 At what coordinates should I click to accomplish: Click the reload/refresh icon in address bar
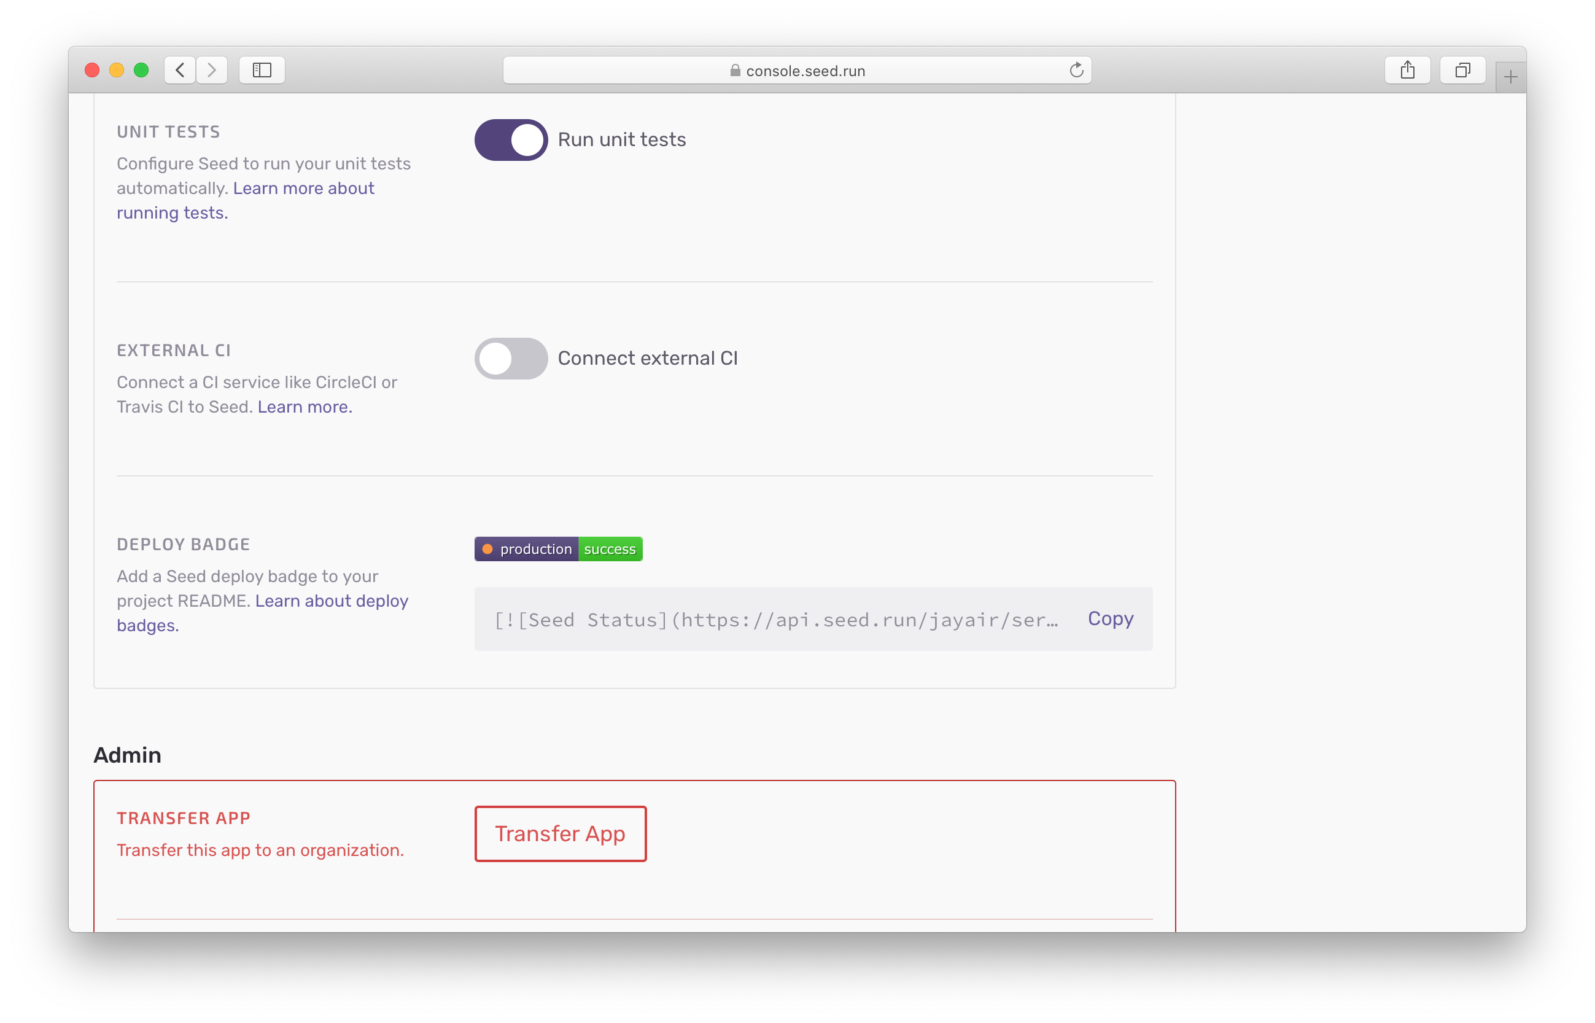pos(1076,71)
